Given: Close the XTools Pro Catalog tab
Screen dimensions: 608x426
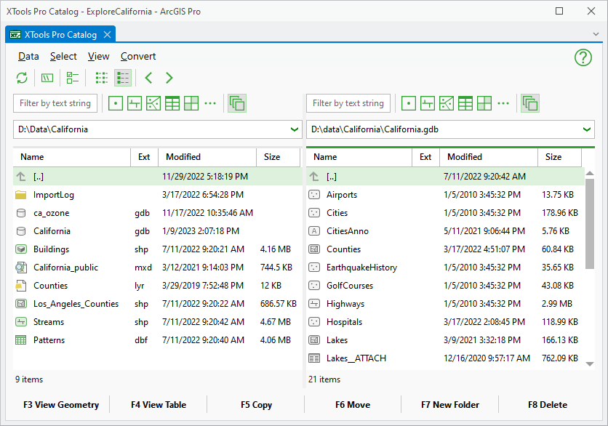Looking at the screenshot, I should (107, 35).
